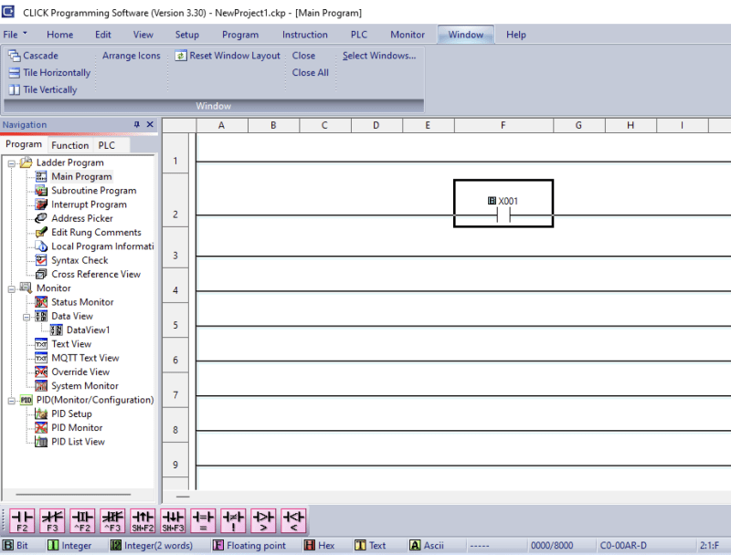Open the Help ribbon tab
Viewport: 731px width, 555px height.
point(516,35)
